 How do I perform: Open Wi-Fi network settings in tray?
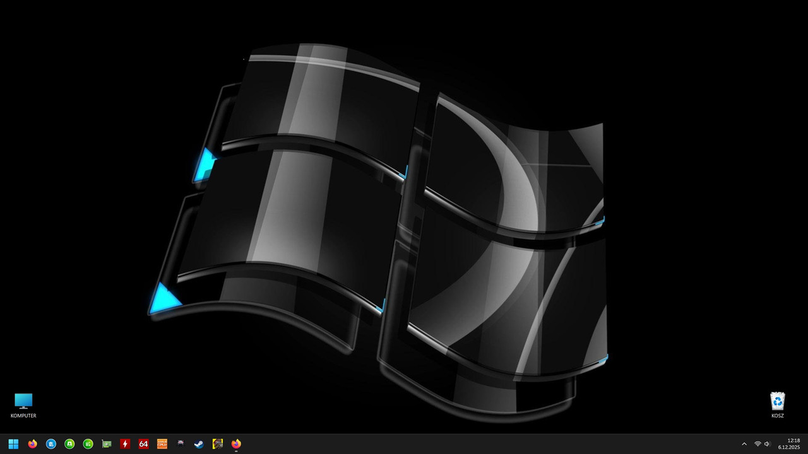pyautogui.click(x=757, y=444)
